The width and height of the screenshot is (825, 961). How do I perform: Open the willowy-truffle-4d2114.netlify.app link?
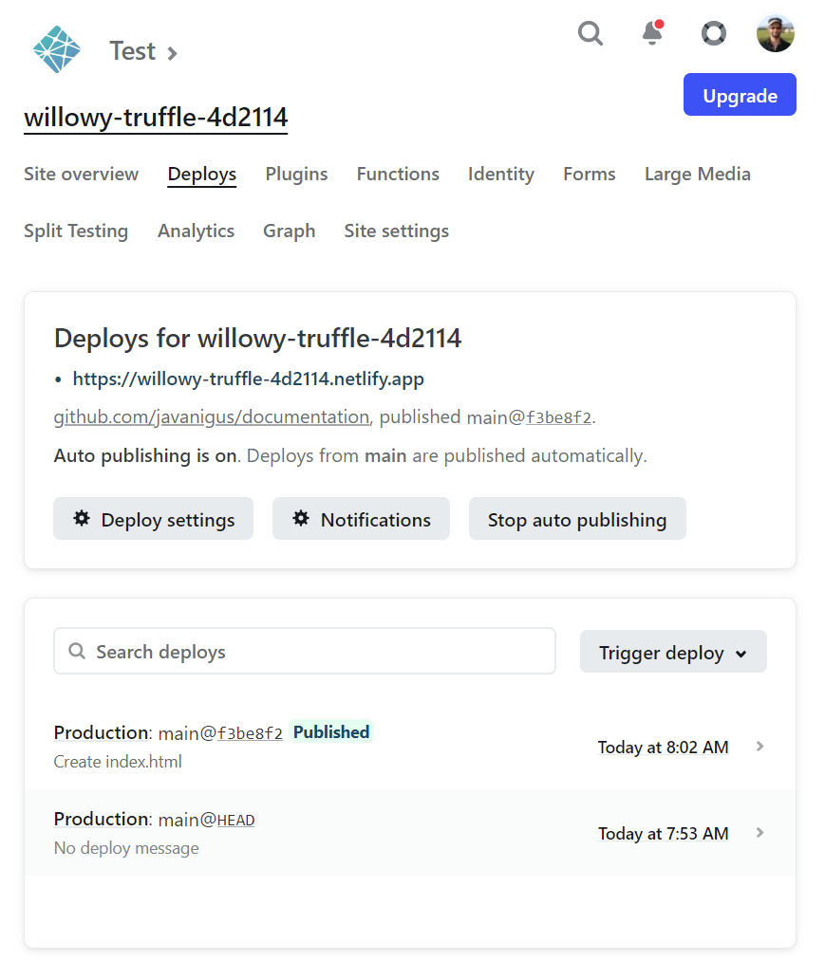pos(248,379)
